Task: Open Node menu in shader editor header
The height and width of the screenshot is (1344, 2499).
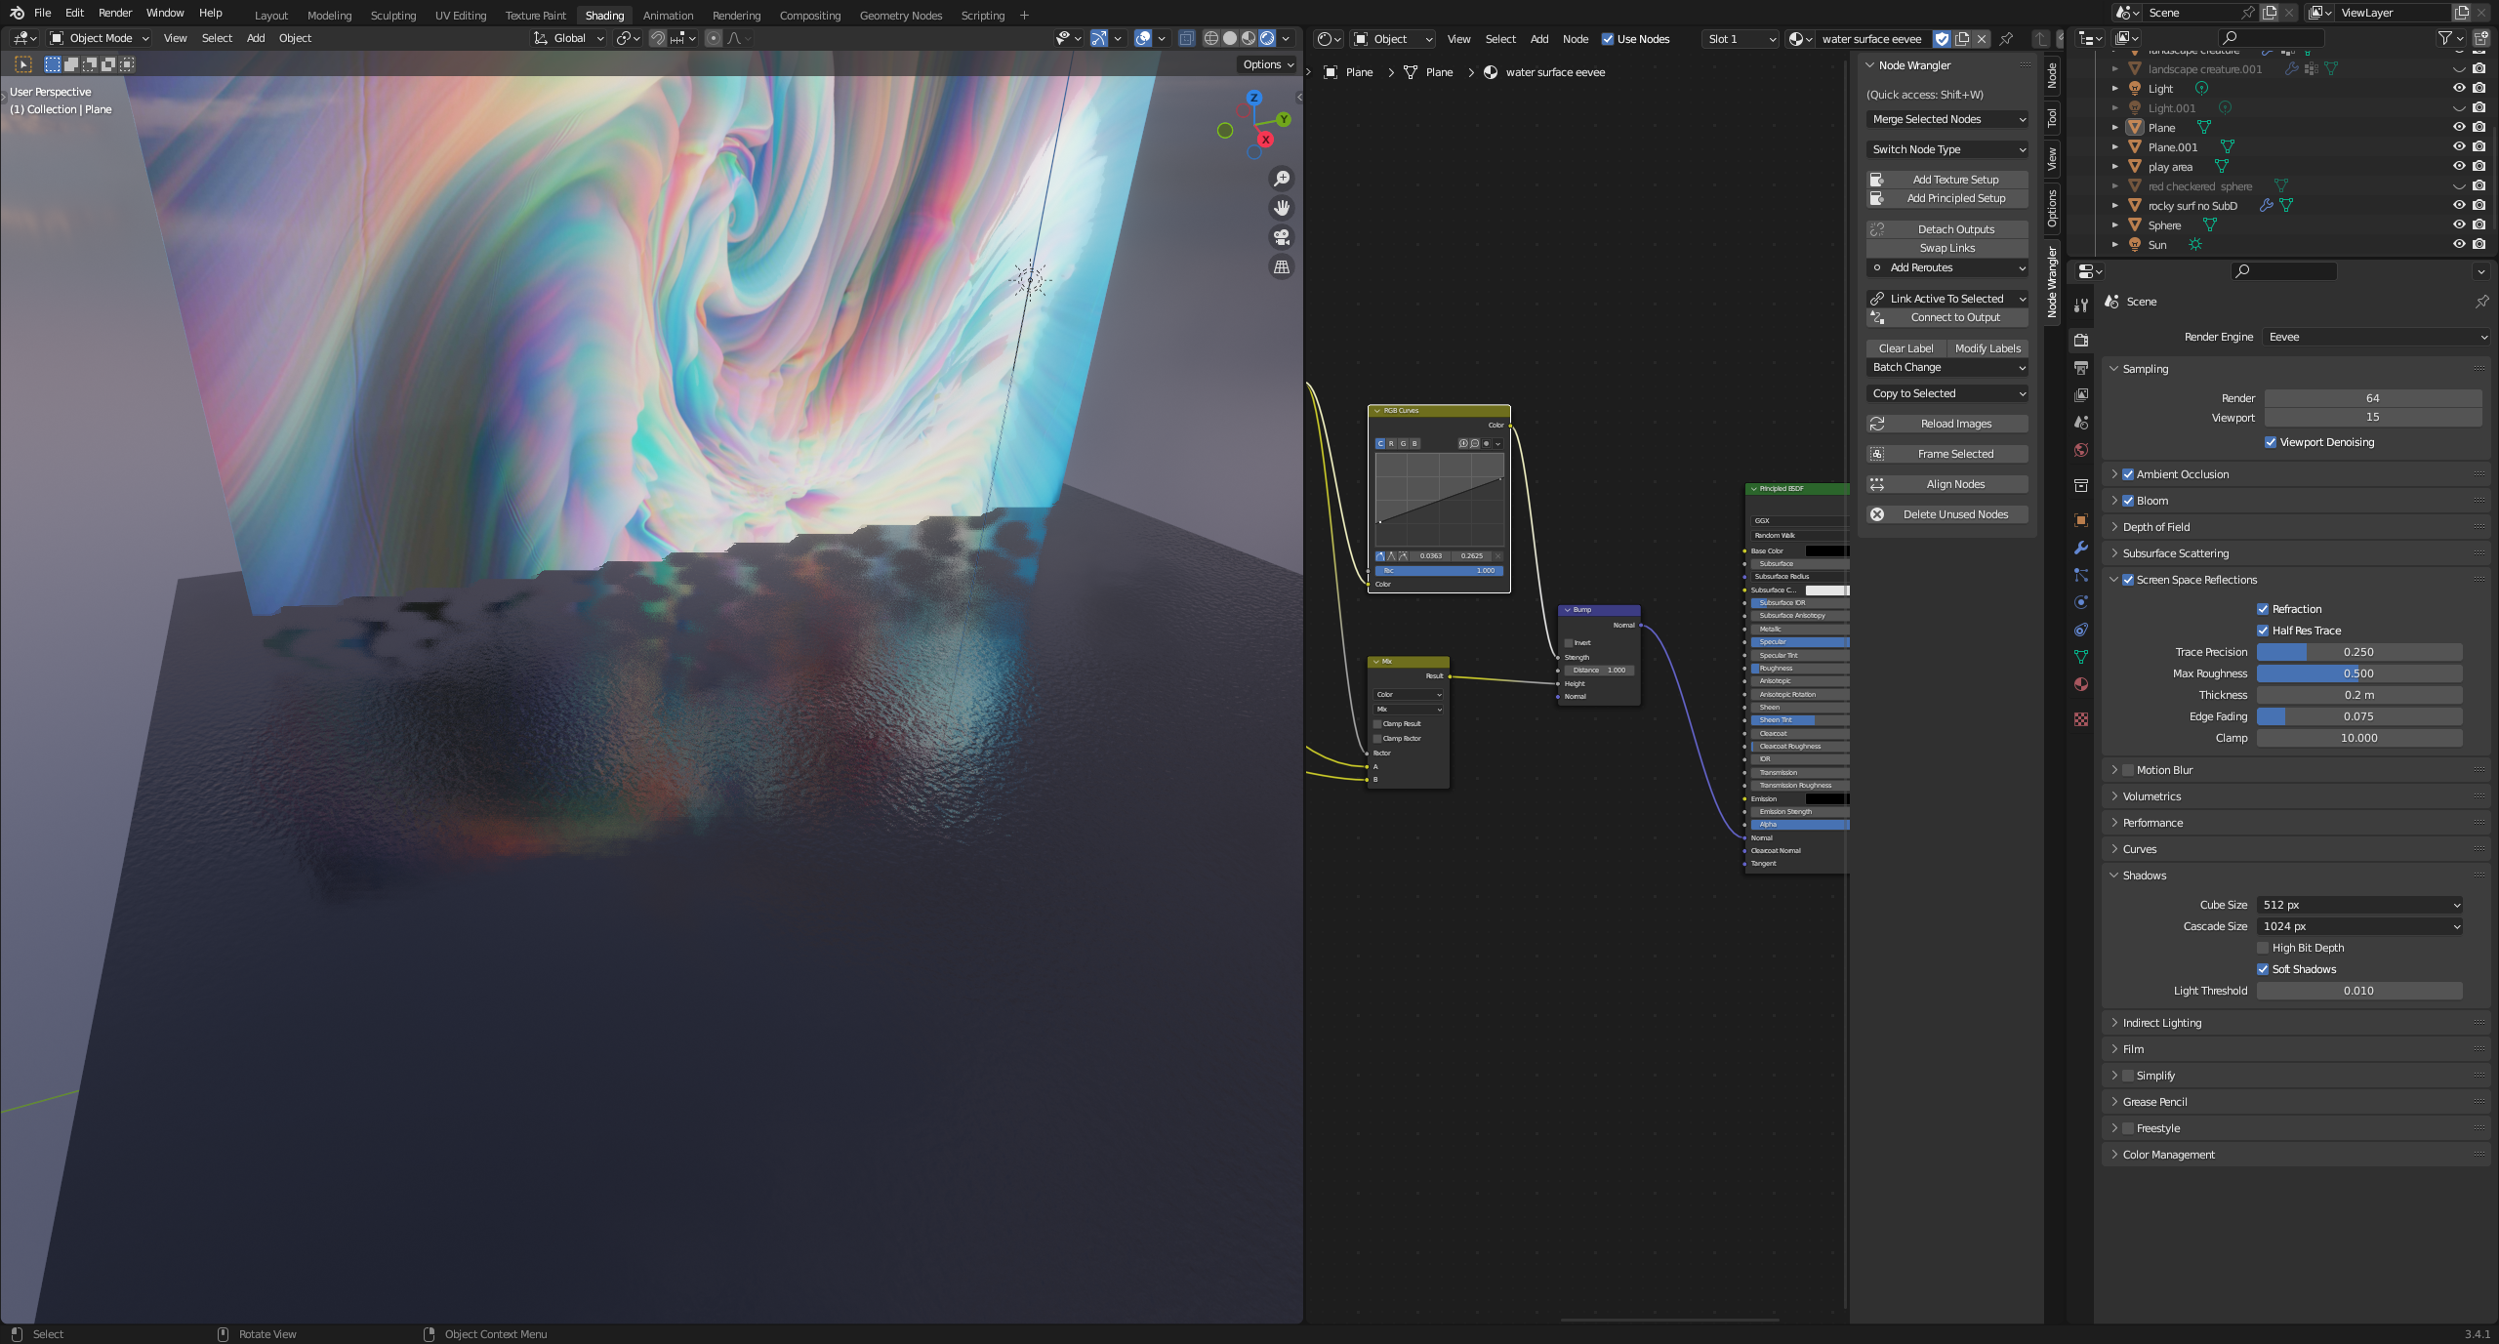Action: click(1575, 39)
